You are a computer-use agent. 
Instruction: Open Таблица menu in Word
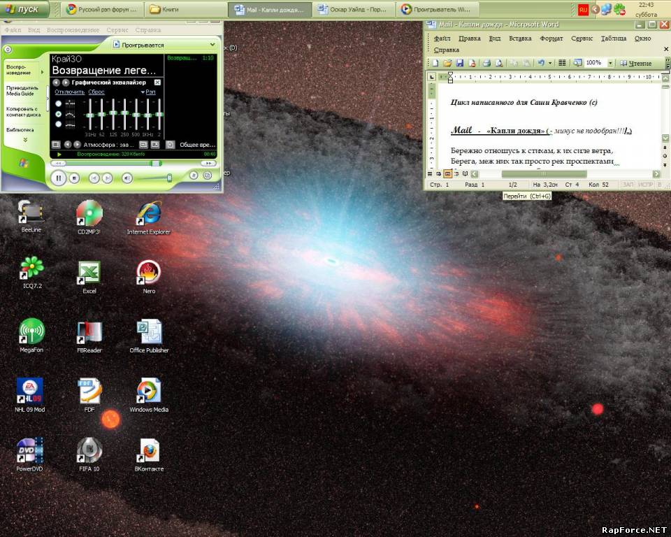click(x=614, y=38)
